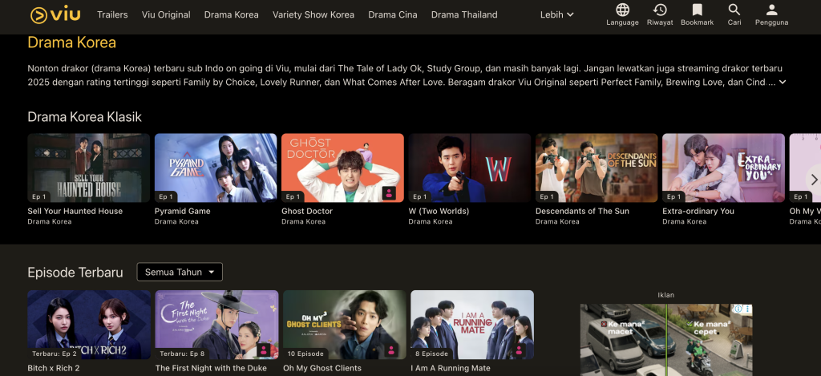Play Sell Your Haunted House thumbnail
The height and width of the screenshot is (376, 821).
tap(88, 168)
